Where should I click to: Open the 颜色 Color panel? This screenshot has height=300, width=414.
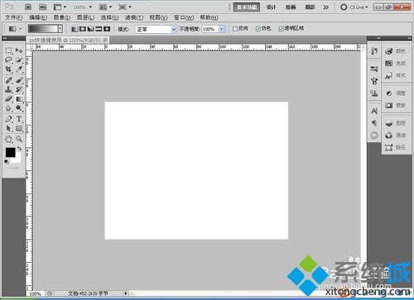[x=396, y=51]
